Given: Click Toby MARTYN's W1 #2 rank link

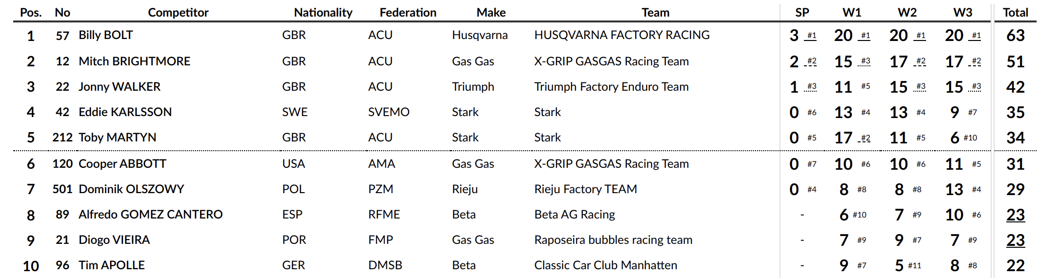Looking at the screenshot, I should click(x=865, y=138).
